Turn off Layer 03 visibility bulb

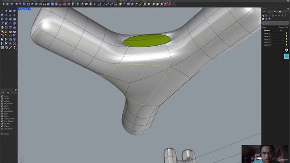[x=286, y=39]
